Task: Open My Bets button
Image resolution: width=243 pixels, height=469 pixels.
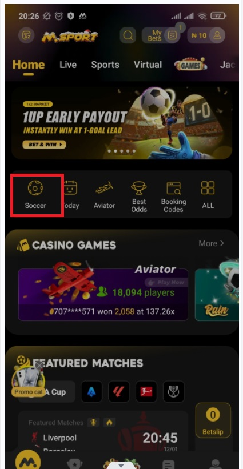Action: (161, 35)
